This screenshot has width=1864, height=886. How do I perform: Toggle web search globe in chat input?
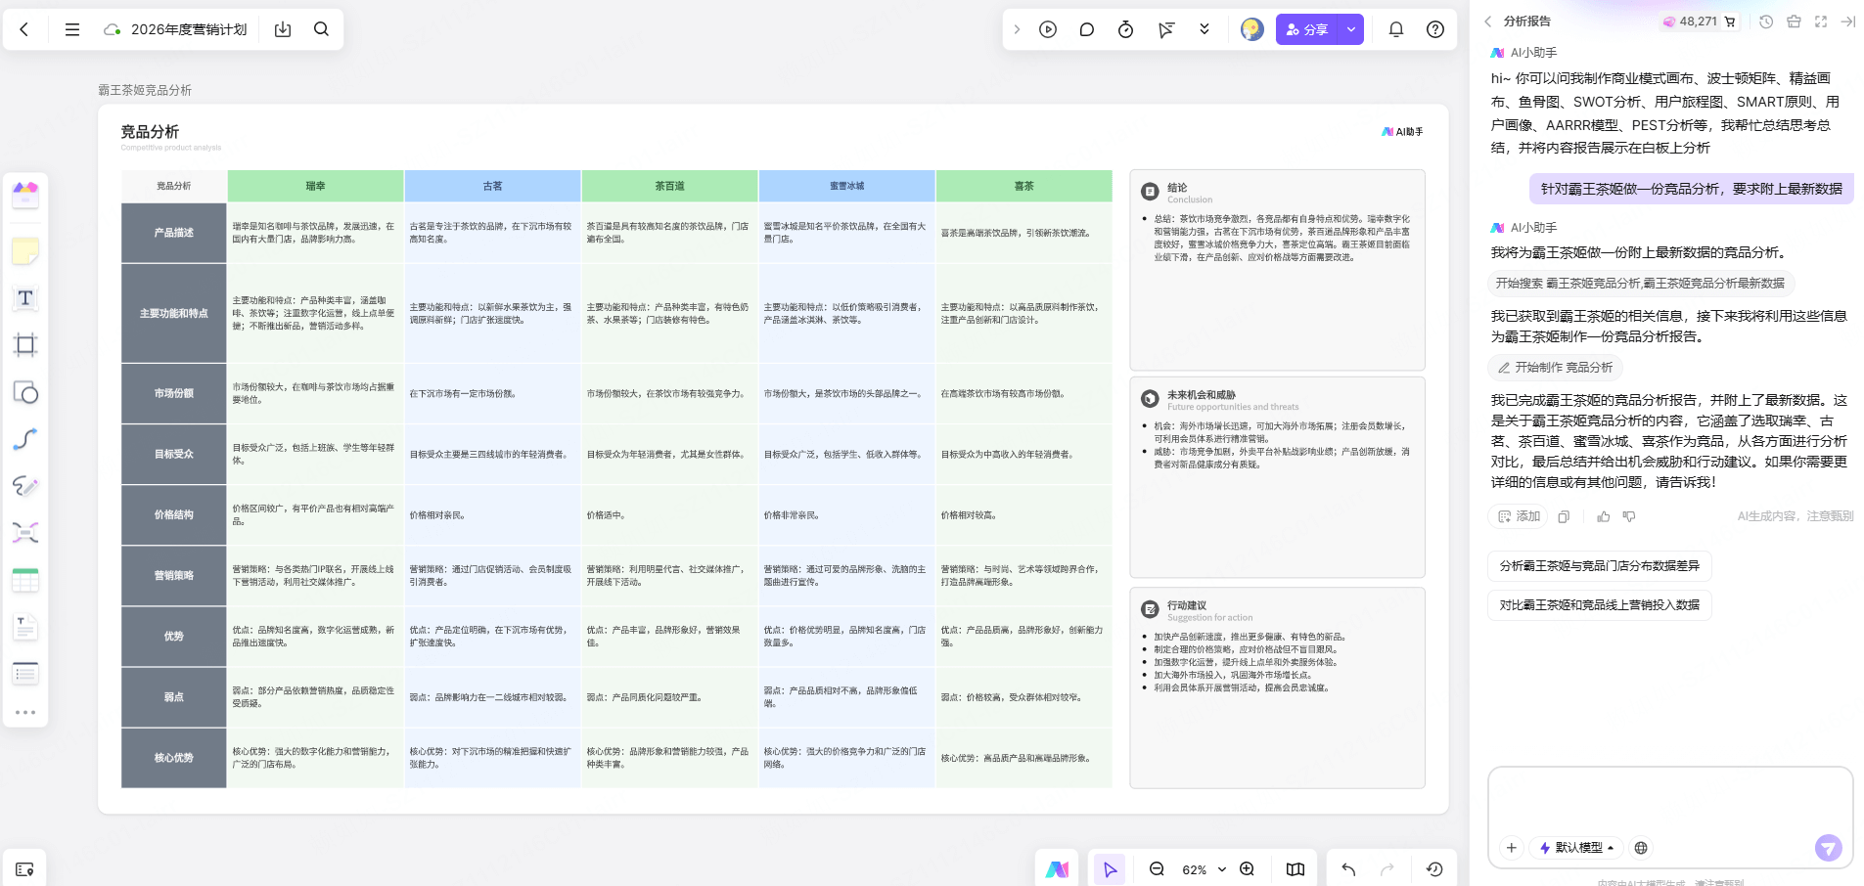[1641, 848]
